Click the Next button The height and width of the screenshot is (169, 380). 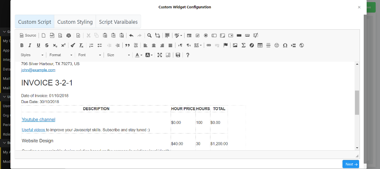(x=350, y=164)
